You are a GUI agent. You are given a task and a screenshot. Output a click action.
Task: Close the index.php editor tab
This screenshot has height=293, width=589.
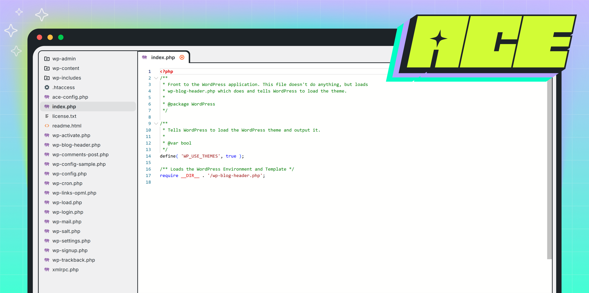point(182,57)
